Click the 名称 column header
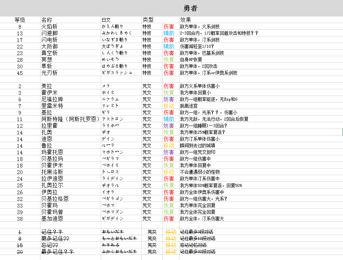 tap(47, 20)
